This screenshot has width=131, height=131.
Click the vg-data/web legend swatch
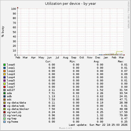click(4, 106)
